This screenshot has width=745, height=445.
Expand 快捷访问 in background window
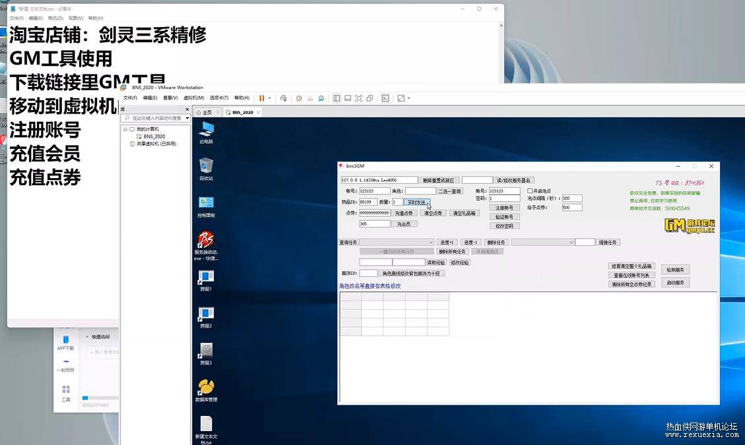tap(87, 337)
